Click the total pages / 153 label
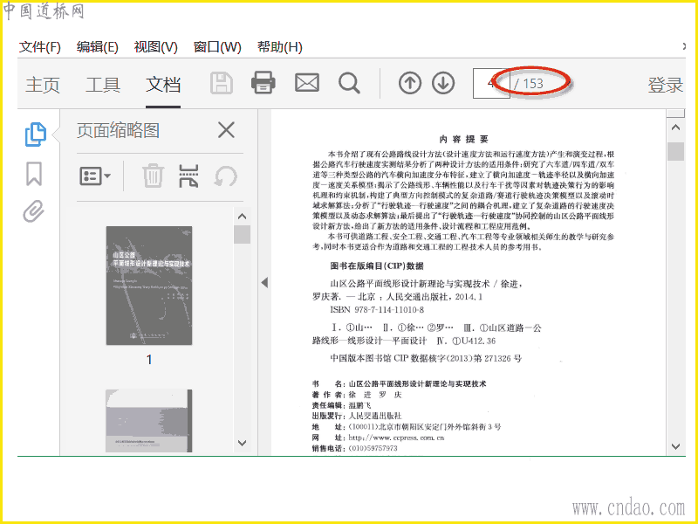Screen dimensions: 698x524 click(x=529, y=84)
